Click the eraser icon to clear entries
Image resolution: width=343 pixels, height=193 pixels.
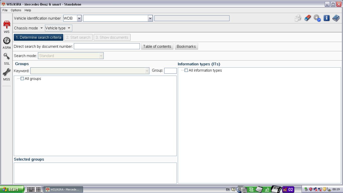tap(307, 18)
